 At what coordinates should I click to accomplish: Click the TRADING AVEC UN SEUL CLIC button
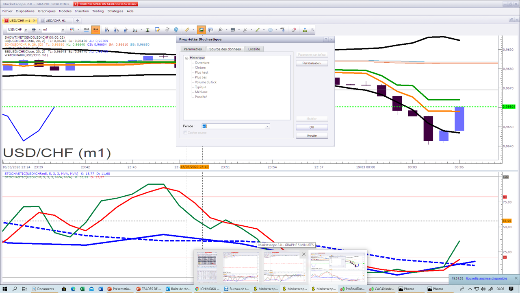[x=106, y=4]
